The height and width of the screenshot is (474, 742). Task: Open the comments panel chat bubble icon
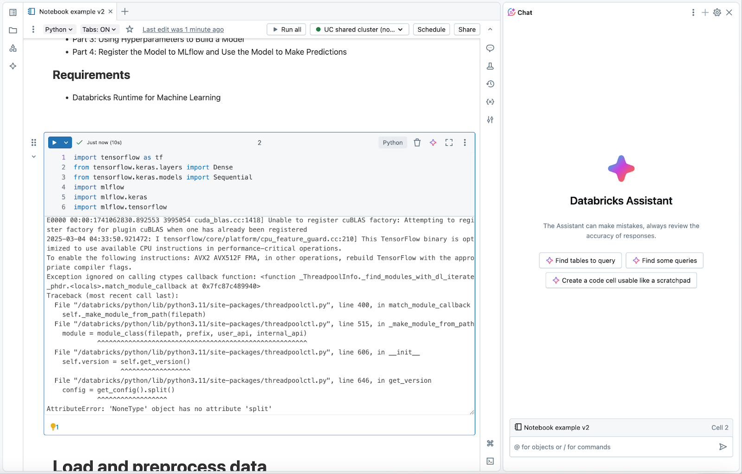[490, 48]
